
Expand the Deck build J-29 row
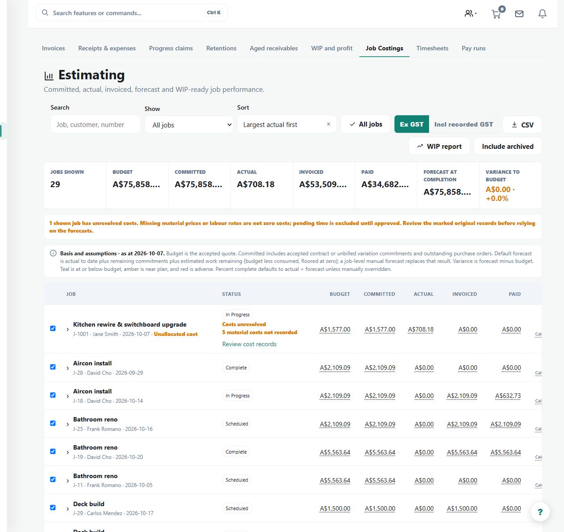67,508
